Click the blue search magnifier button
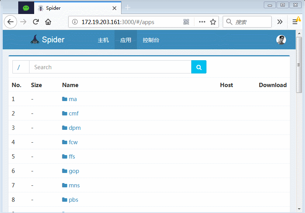 click(199, 67)
